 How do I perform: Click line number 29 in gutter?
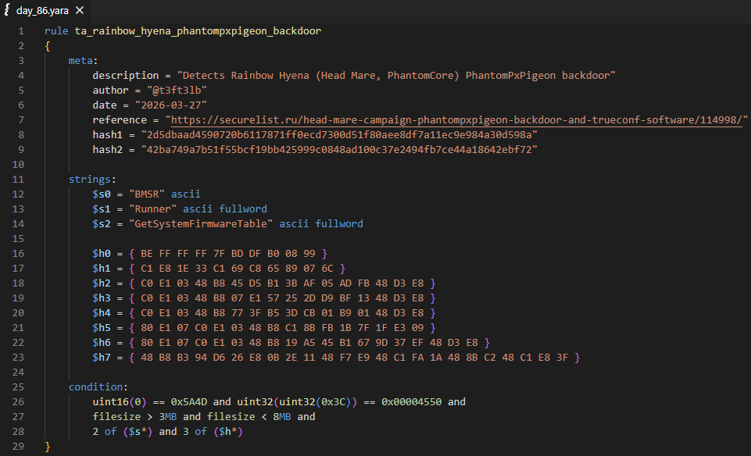[18, 447]
